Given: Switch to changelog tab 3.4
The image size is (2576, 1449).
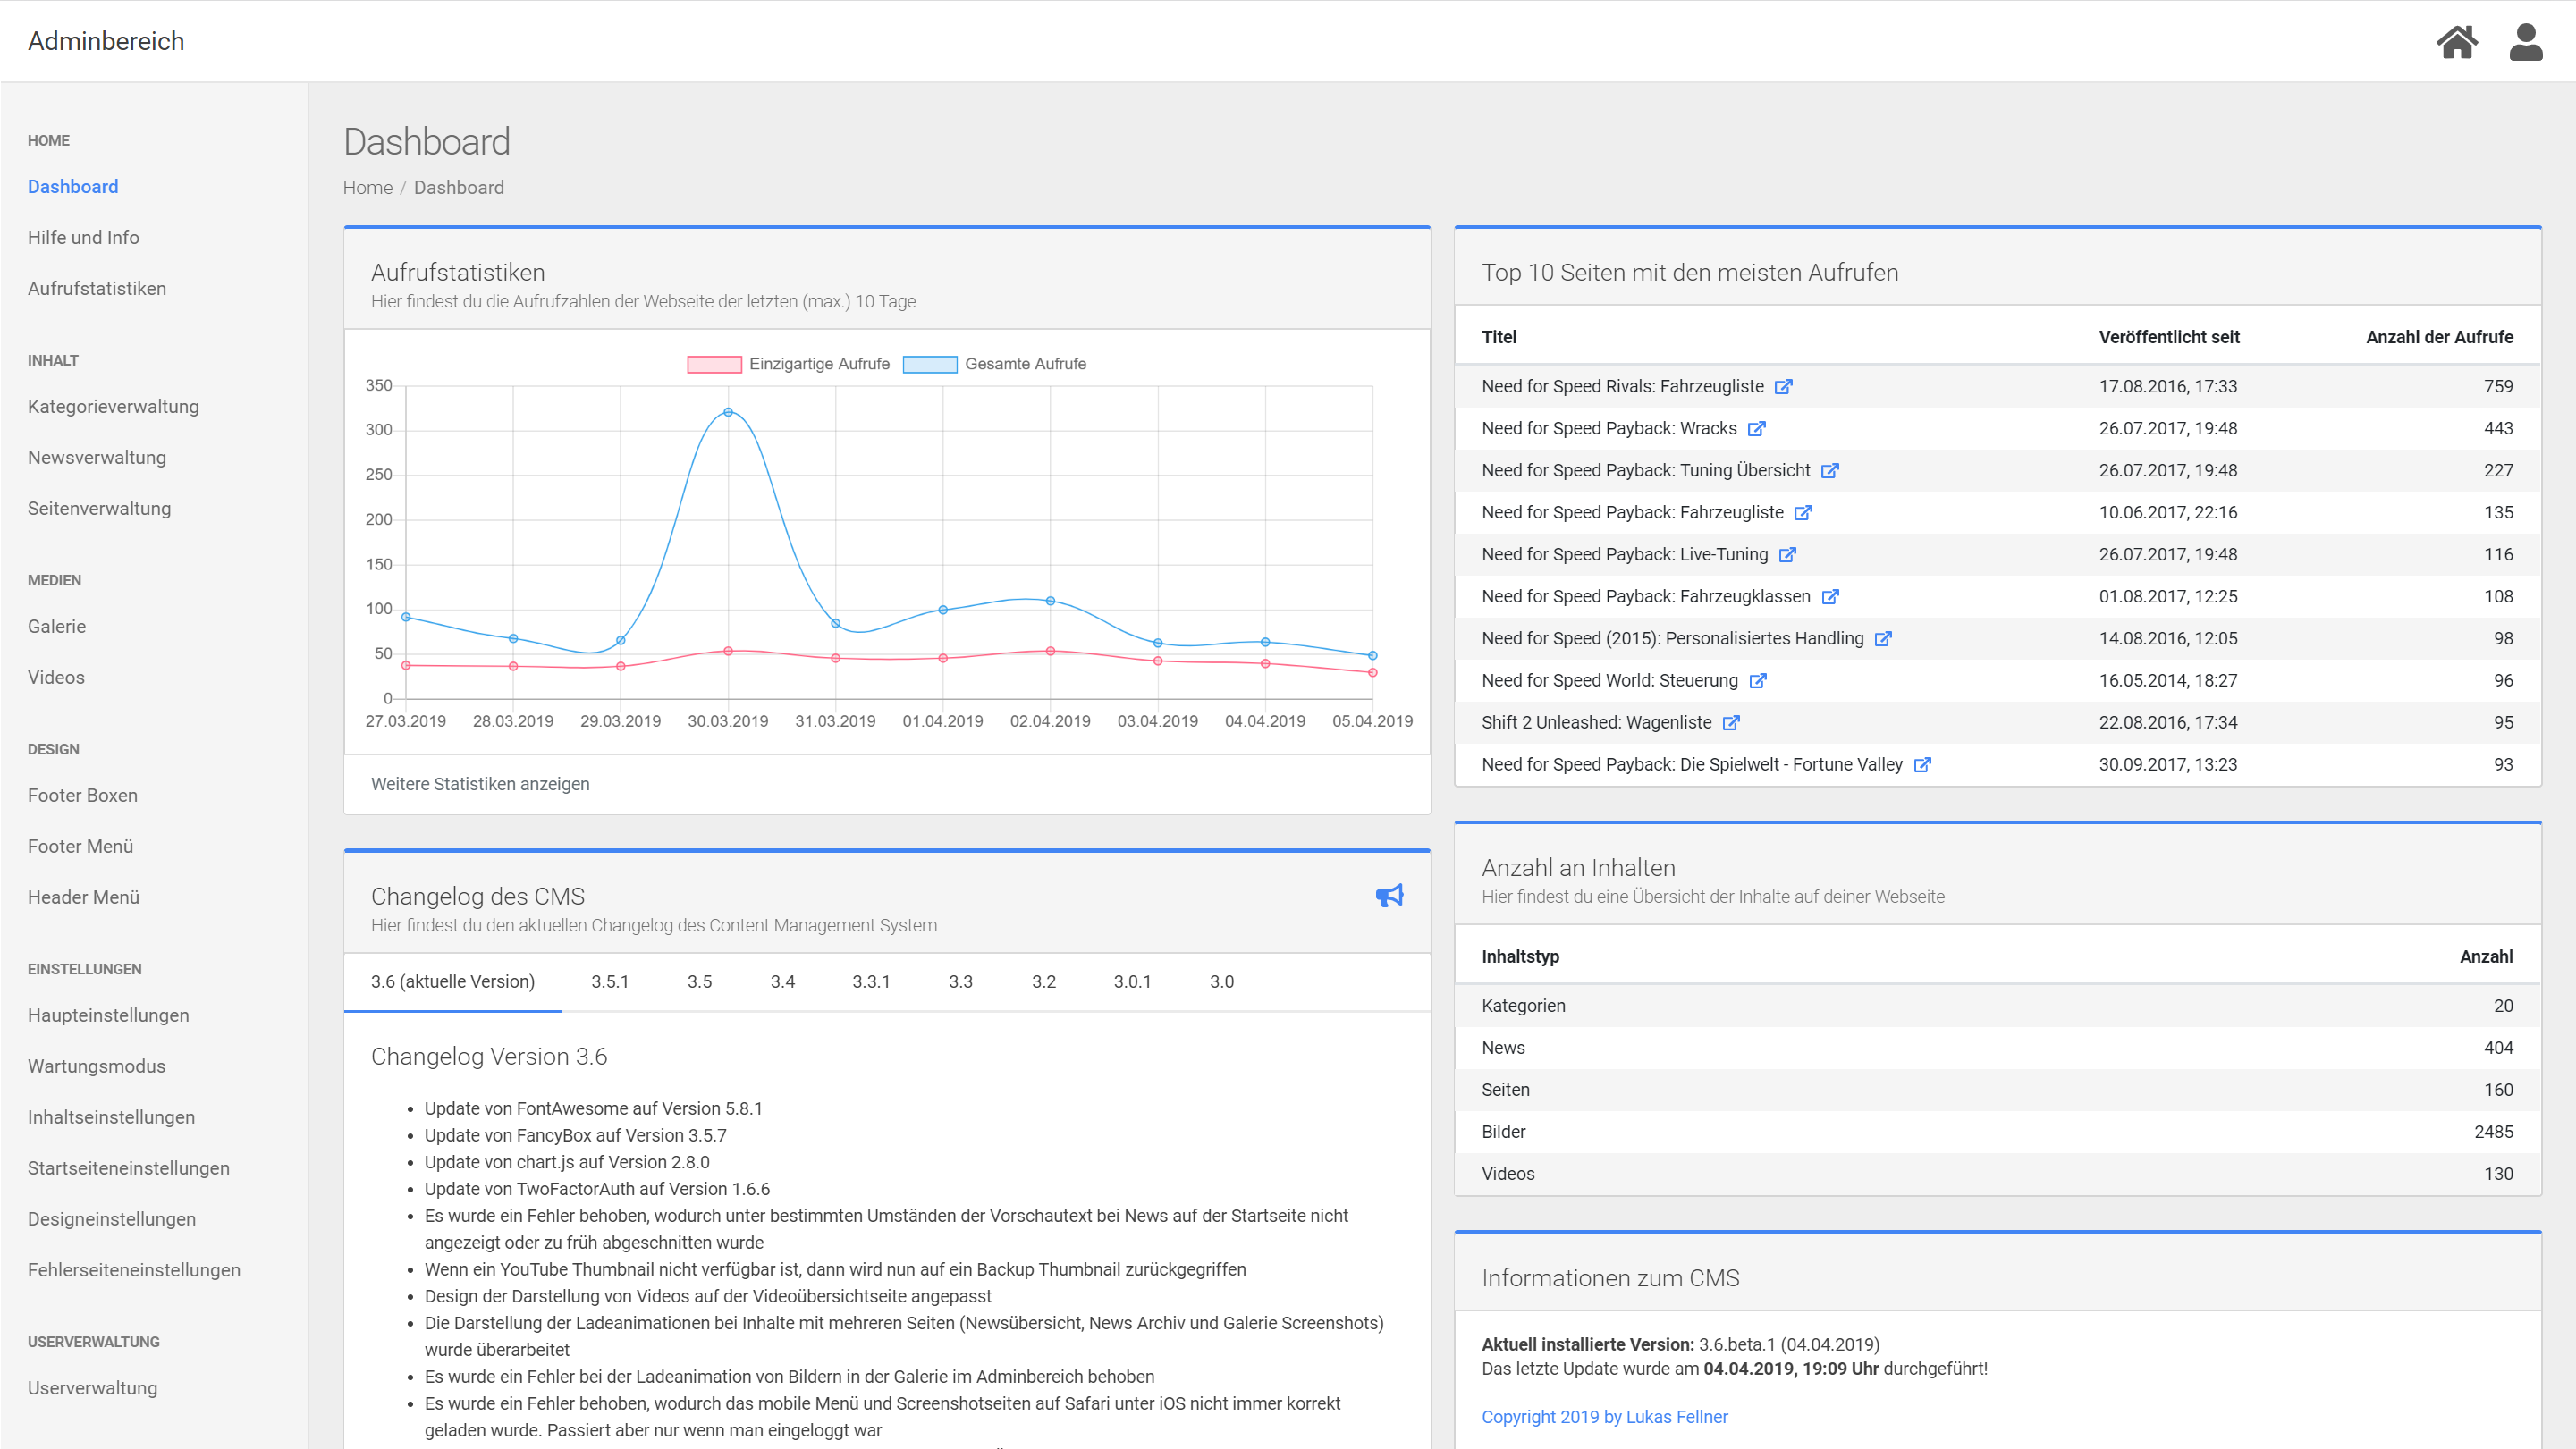Looking at the screenshot, I should click(x=782, y=982).
